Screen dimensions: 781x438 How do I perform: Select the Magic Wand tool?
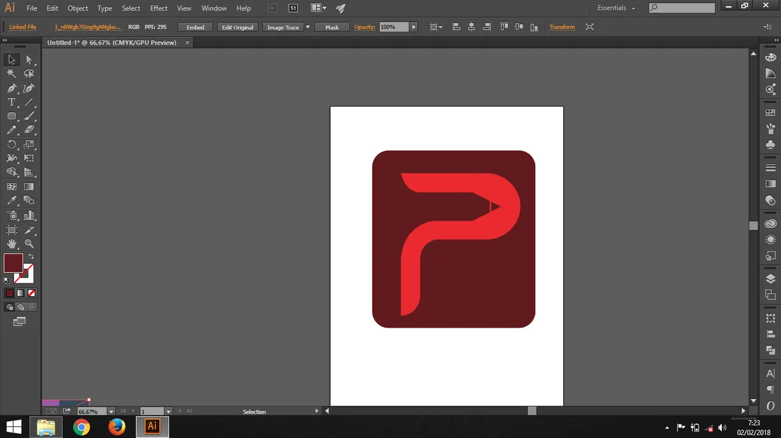click(12, 74)
